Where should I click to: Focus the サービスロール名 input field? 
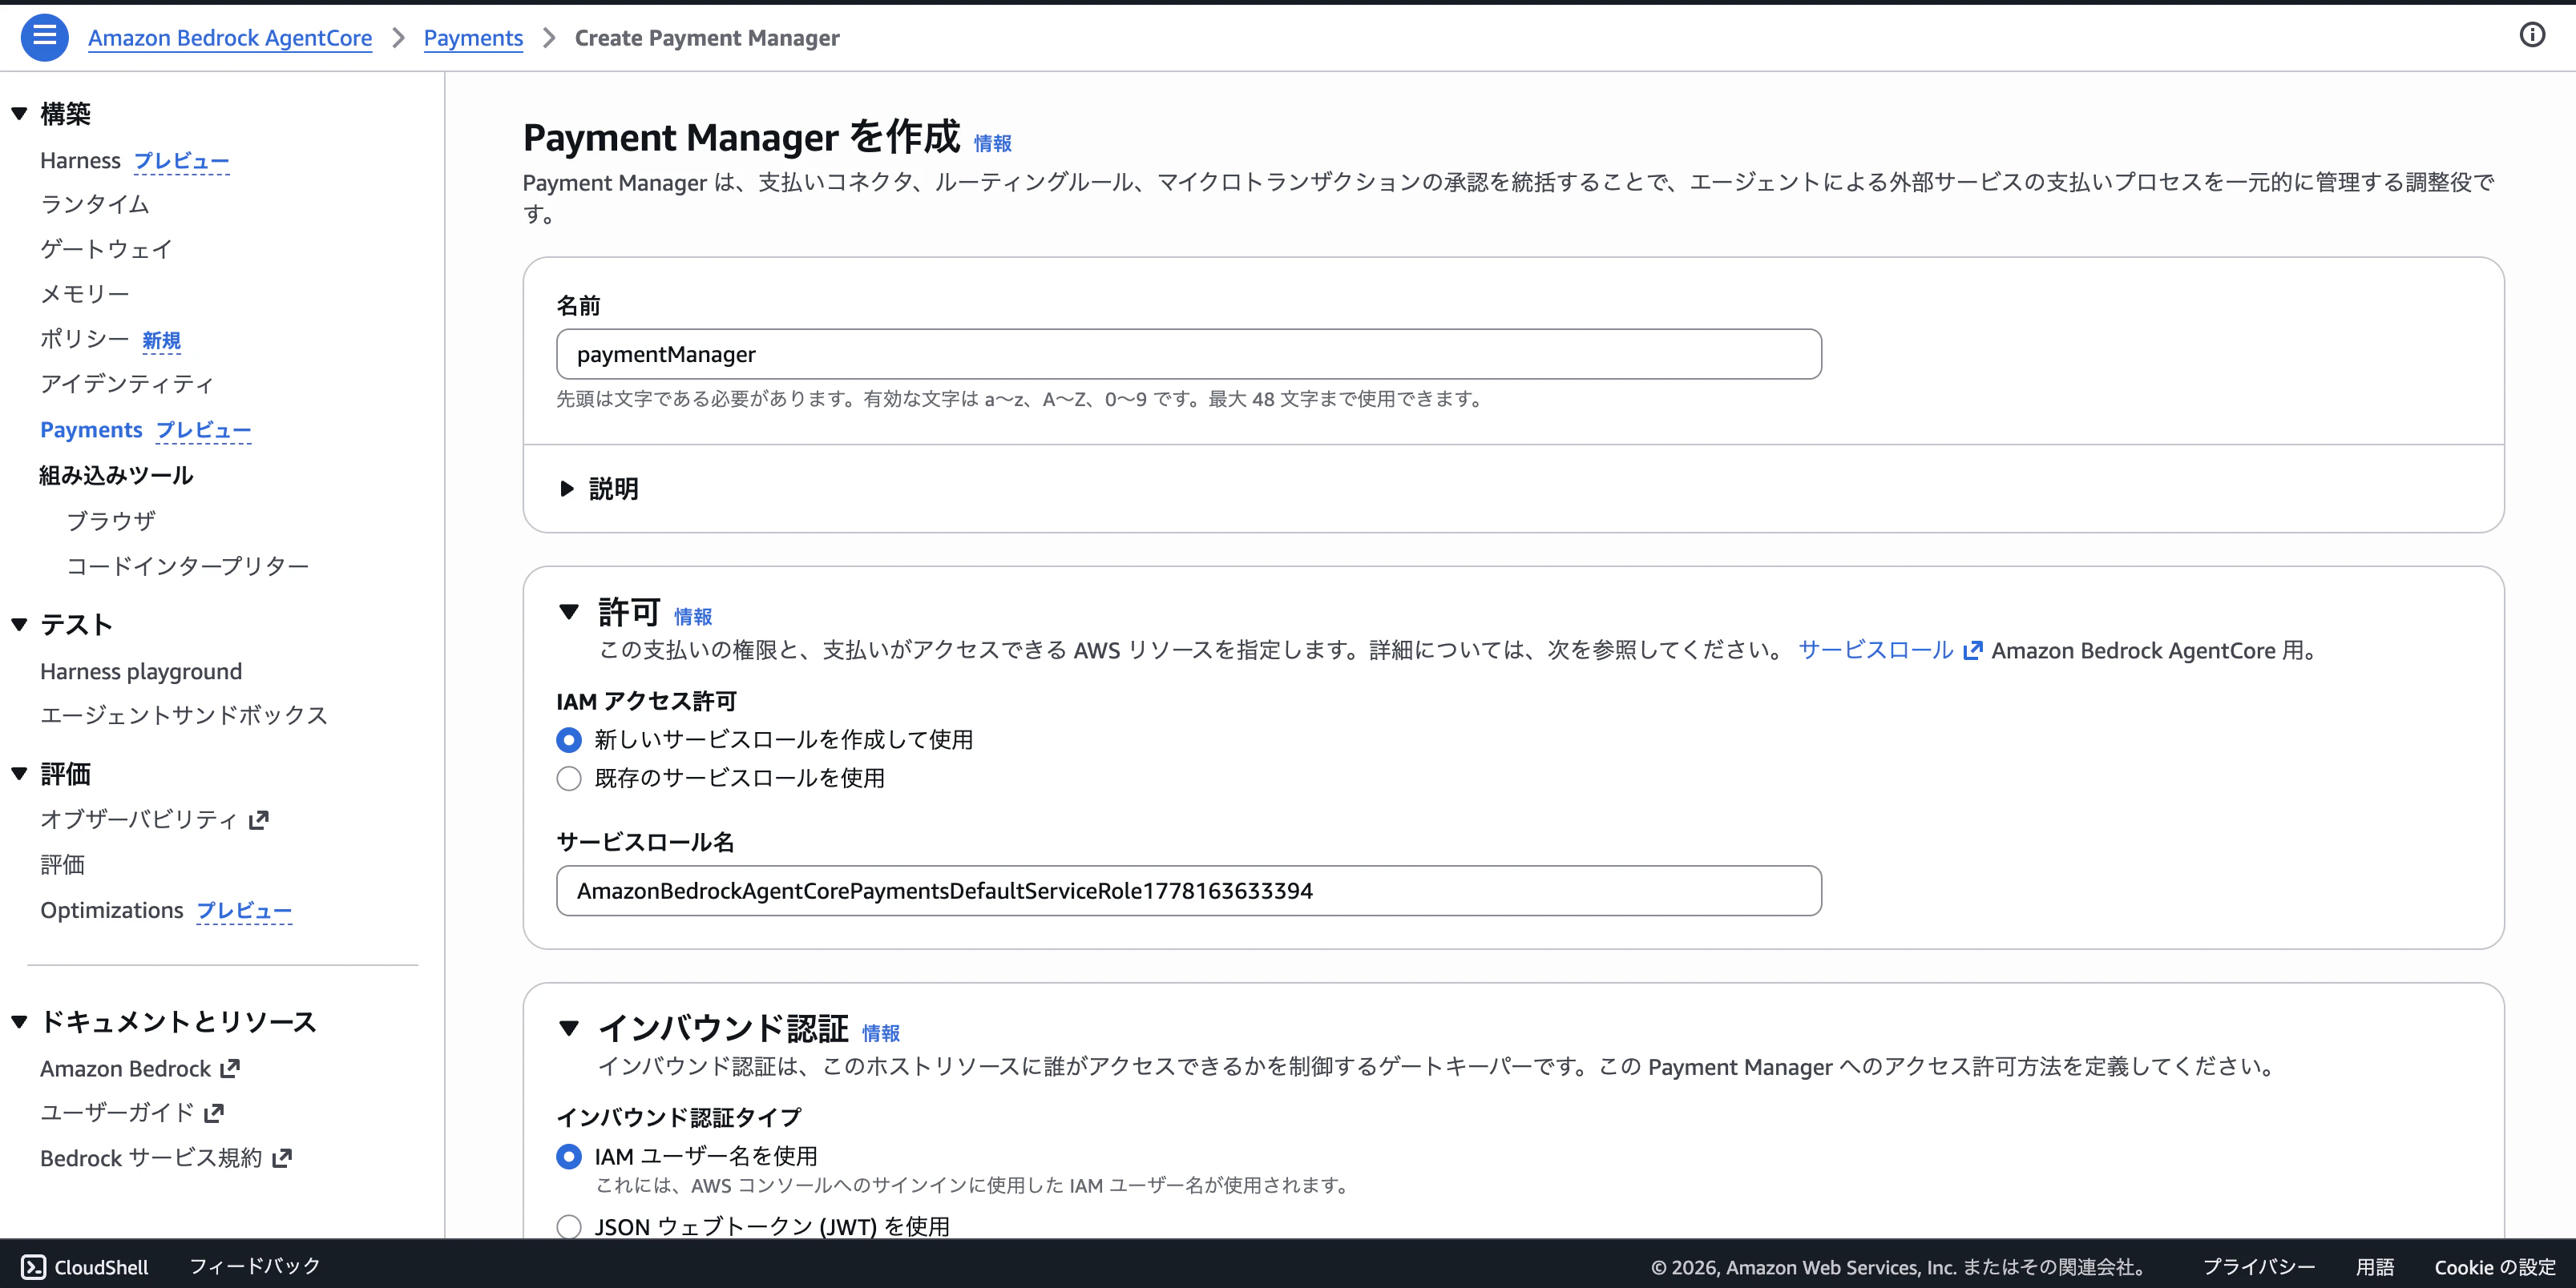[x=1188, y=891]
